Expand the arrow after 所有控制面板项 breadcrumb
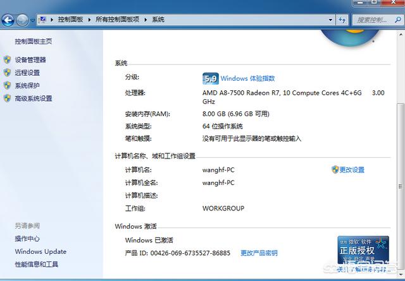Screen dimensions: 405x281 146,20
